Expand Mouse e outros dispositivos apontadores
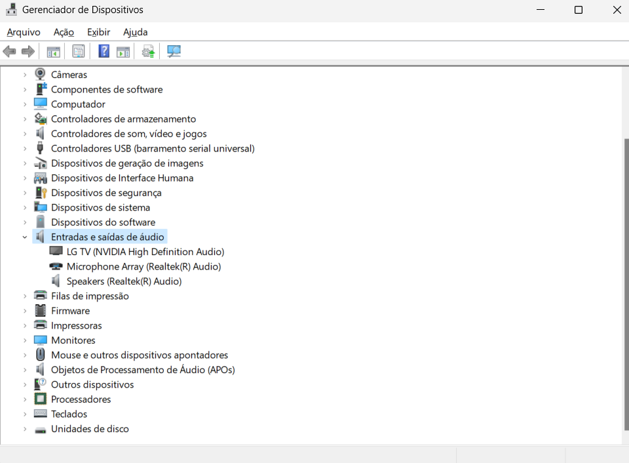Image resolution: width=629 pixels, height=463 pixels. point(25,355)
